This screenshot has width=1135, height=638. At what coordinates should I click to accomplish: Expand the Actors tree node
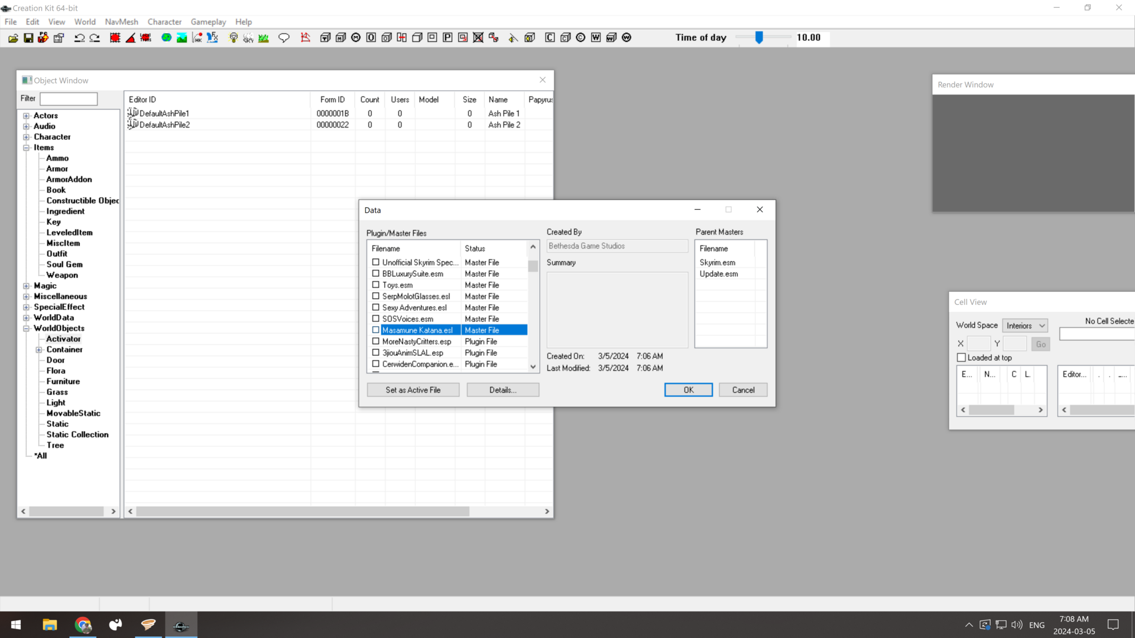[x=26, y=116]
